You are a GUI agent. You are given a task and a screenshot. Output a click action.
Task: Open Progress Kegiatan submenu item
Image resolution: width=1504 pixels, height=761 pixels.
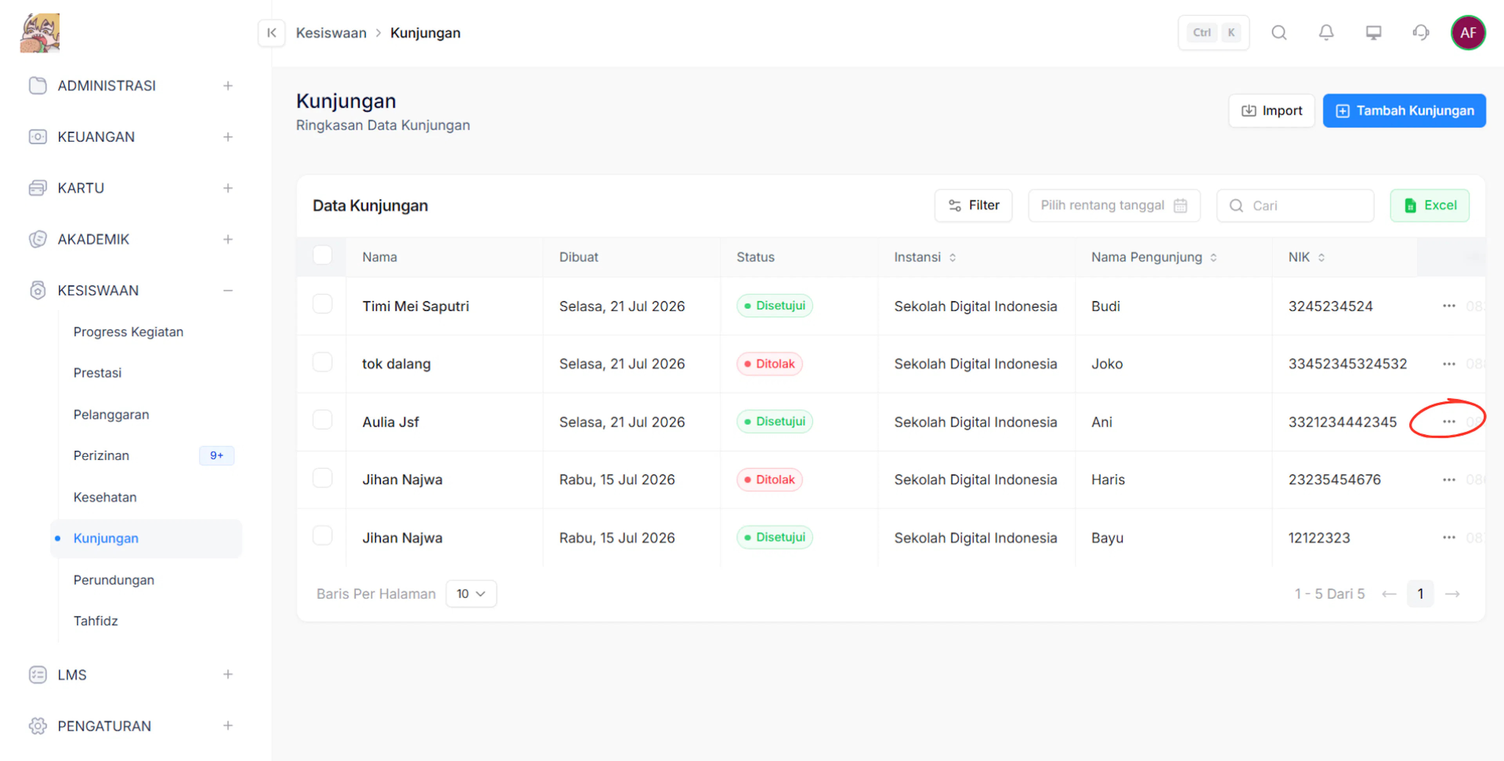click(128, 332)
